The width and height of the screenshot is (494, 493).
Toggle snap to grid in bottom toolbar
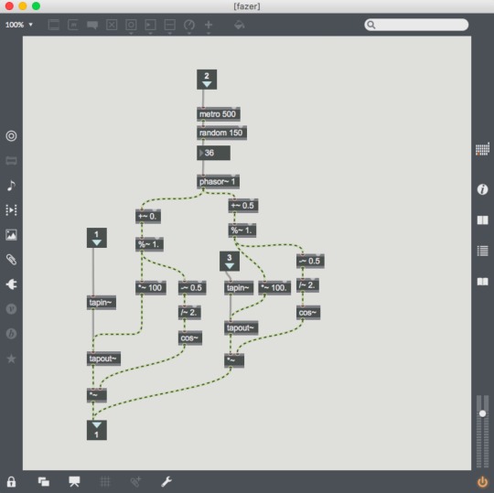pyautogui.click(x=135, y=481)
